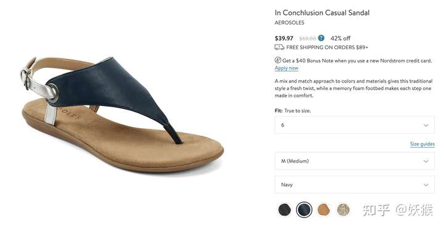Click the In Conchlusion Casual Sandal title
Image resolution: width=444 pixels, height=228 pixels.
pyautogui.click(x=322, y=13)
